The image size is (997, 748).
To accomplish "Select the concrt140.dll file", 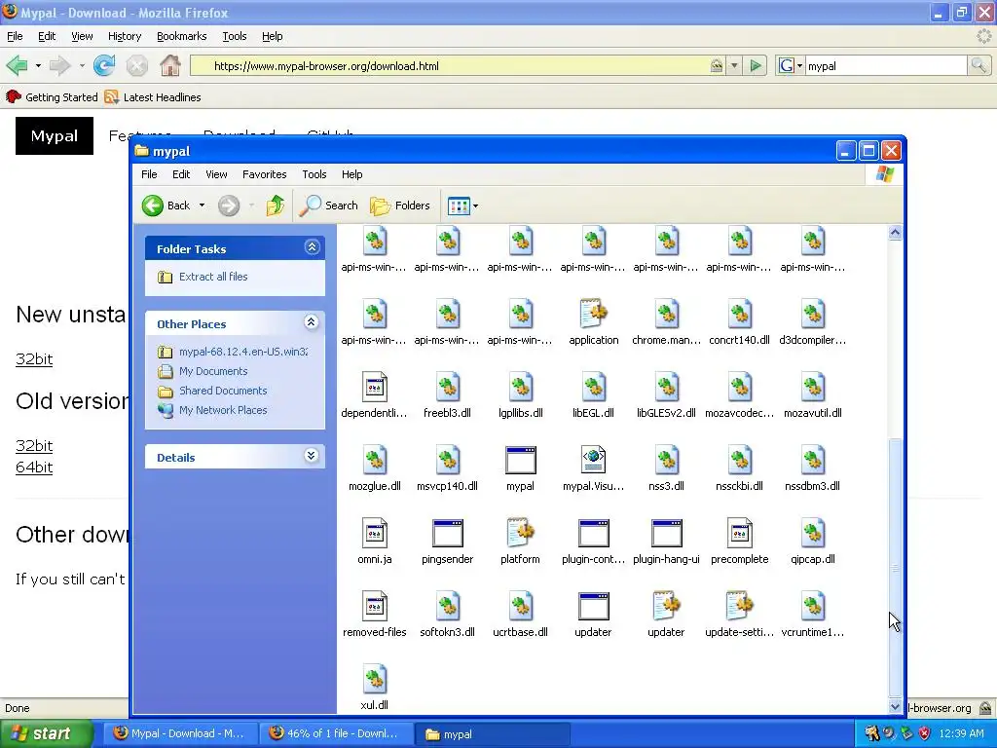I will (740, 322).
